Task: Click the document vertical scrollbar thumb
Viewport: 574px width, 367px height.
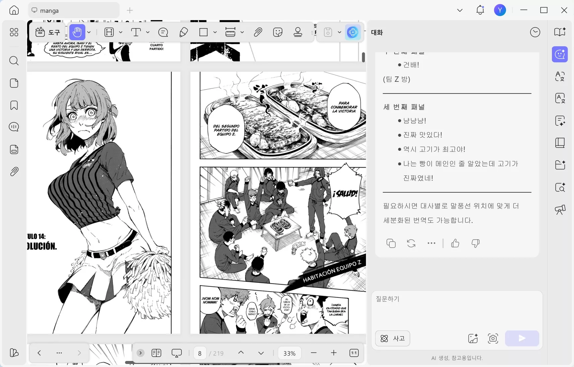Action: coord(363,57)
